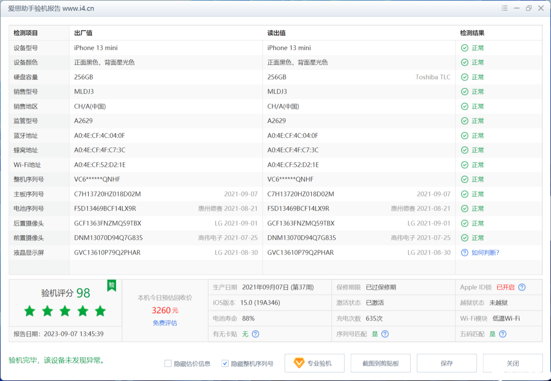This screenshot has height=381, width=551.
Task: Click the question icon in 液晶显示屏 row
Action: click(465, 252)
